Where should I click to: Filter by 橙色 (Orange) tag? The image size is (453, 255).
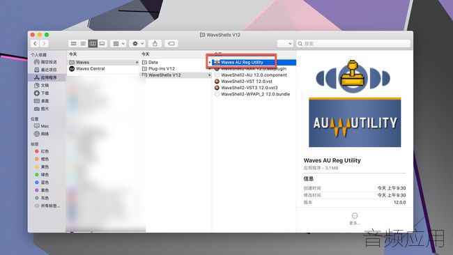pos(42,159)
